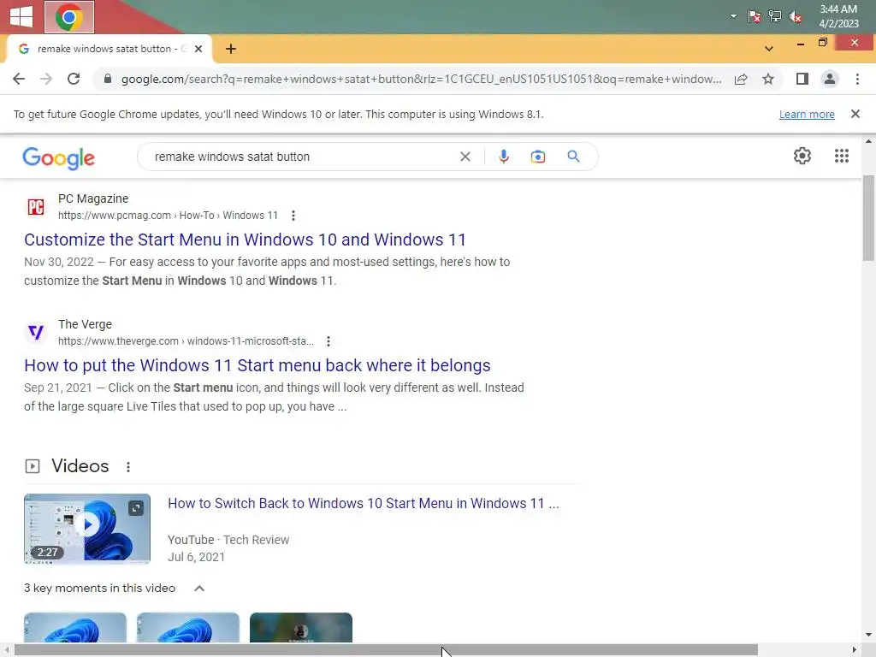Close the Google search tab

point(198,49)
